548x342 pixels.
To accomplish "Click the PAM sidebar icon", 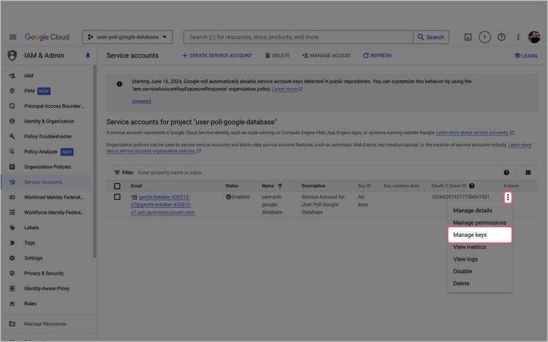I will coord(12,91).
